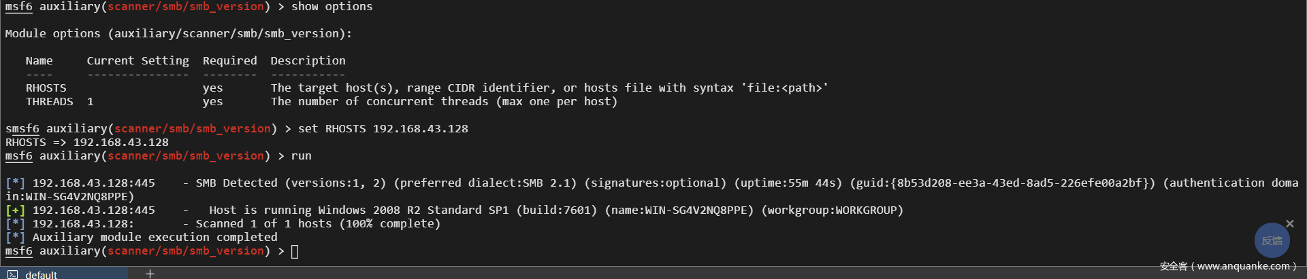1307x279 pixels.
Task: Click the 'Current Setting' column header
Action: coord(138,61)
